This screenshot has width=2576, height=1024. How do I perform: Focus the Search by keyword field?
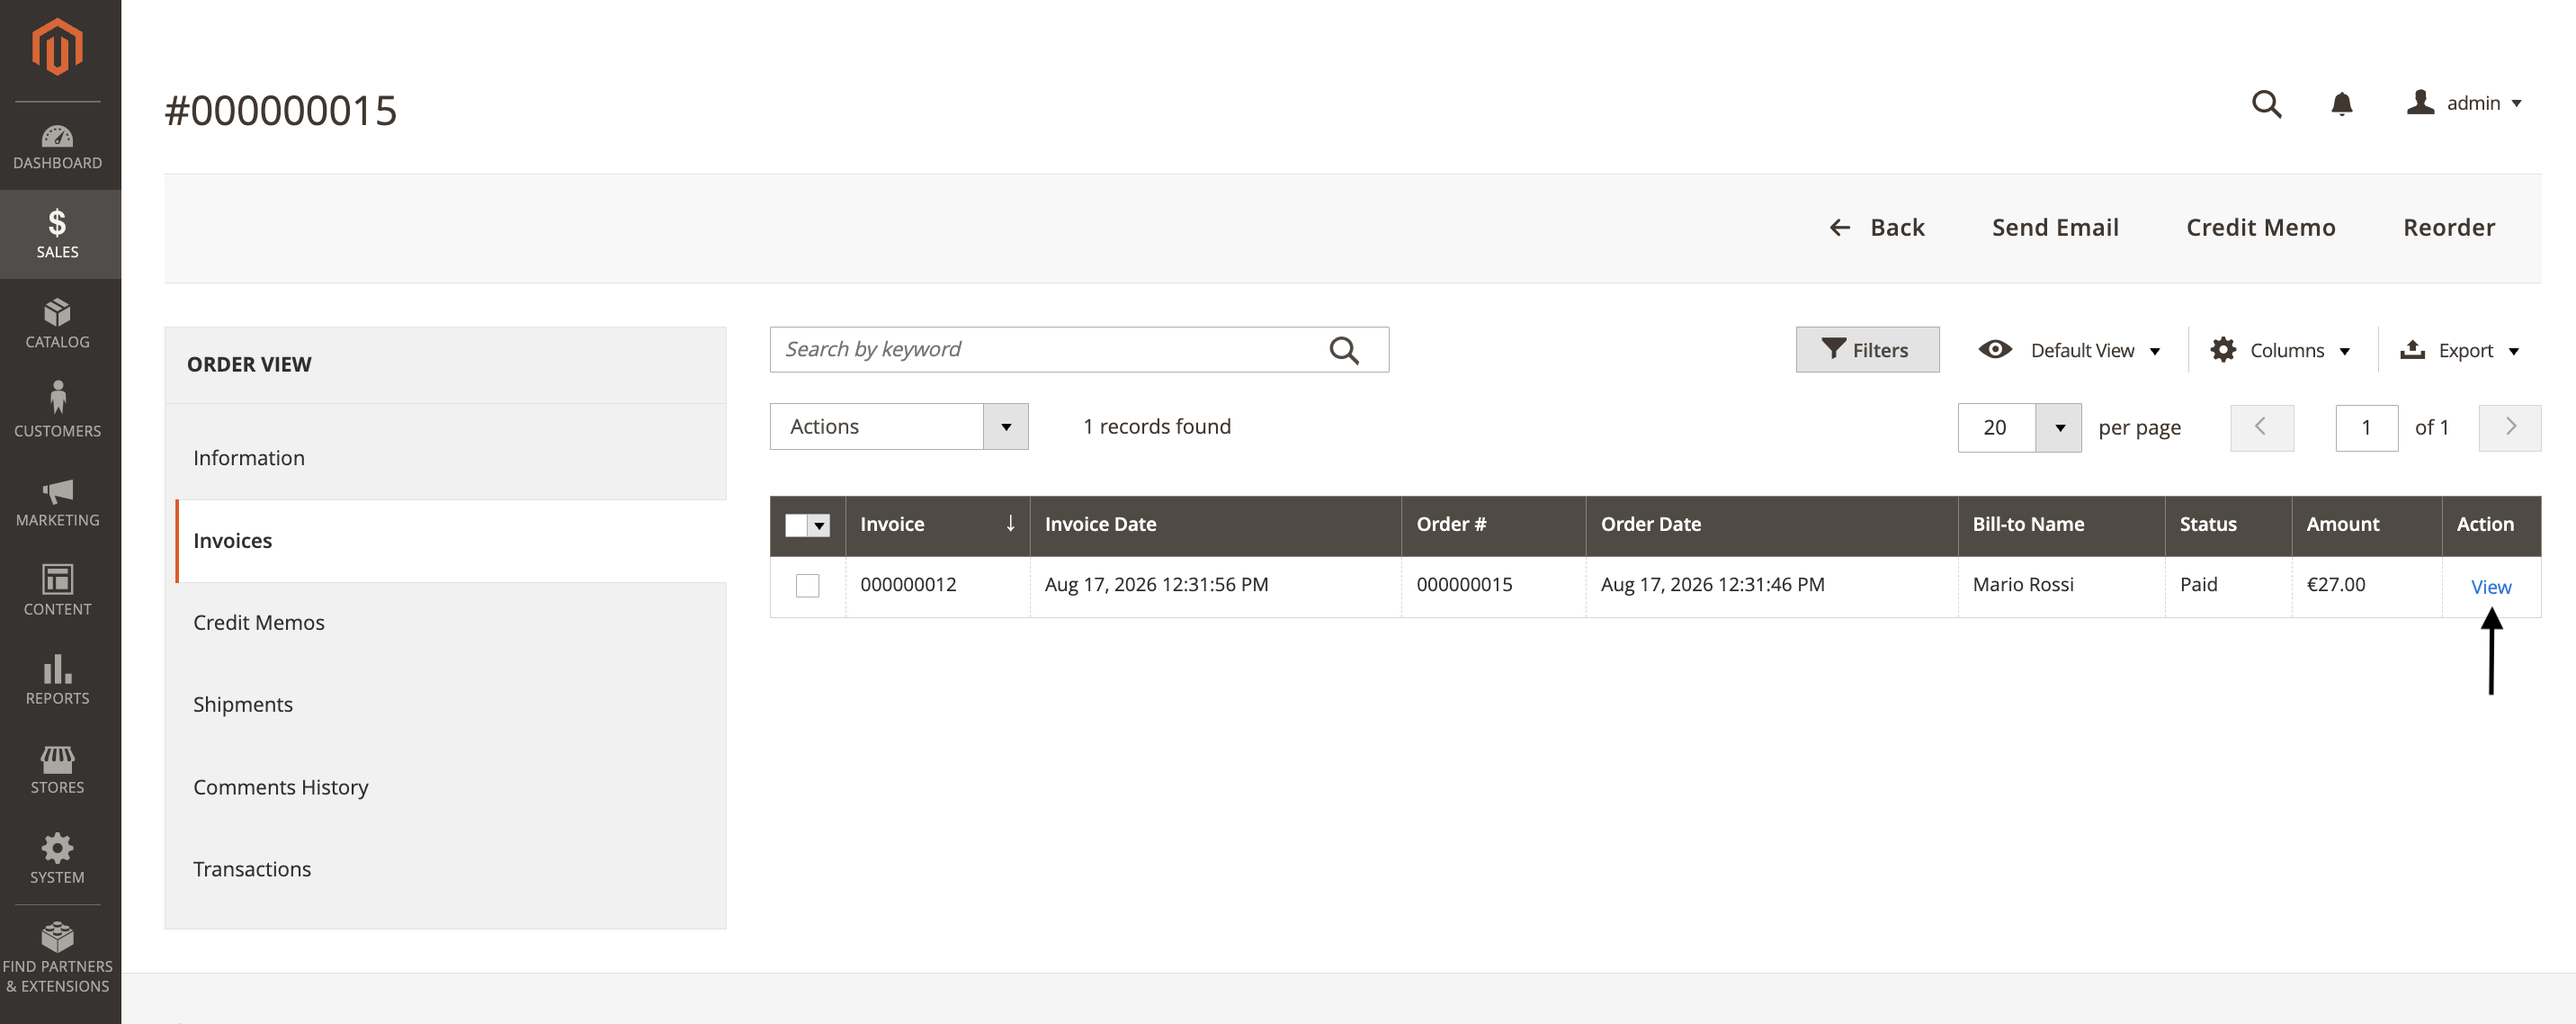coord(1046,350)
